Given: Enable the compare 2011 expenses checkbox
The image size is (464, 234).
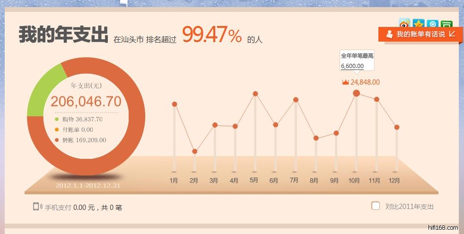Looking at the screenshot, I should (x=376, y=206).
